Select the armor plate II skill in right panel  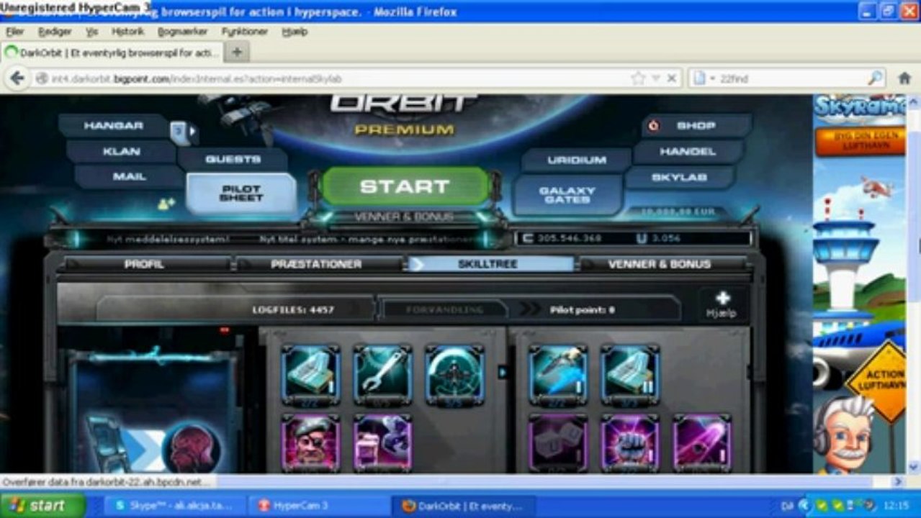(x=630, y=374)
